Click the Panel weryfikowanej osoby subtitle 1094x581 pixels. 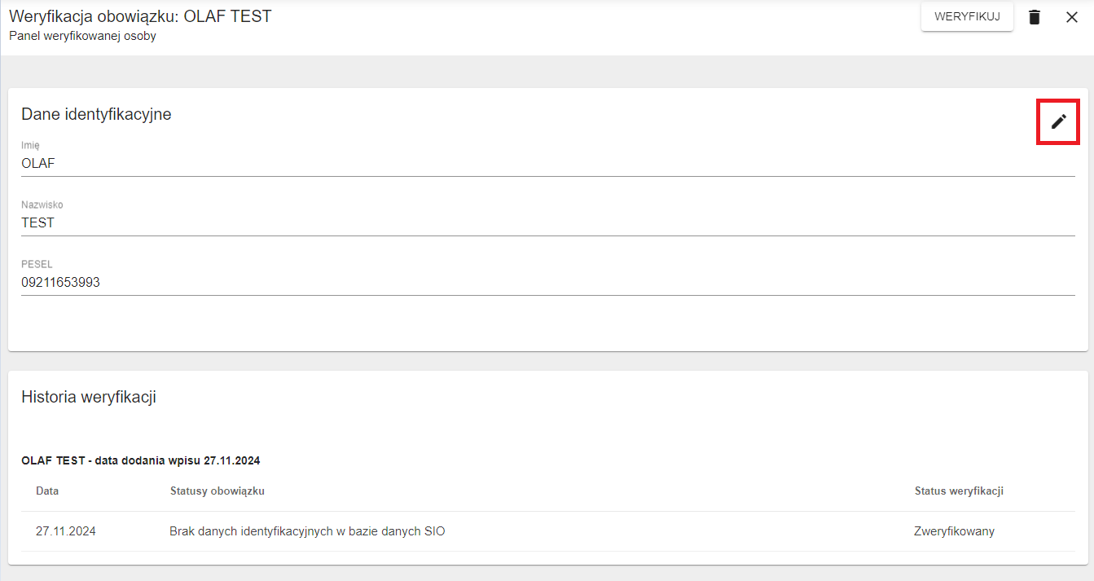point(82,36)
